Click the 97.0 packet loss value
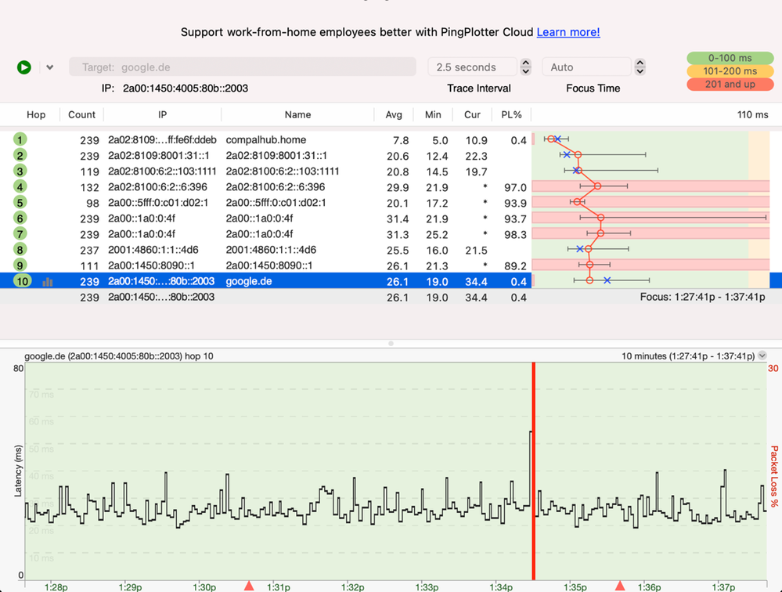Image resolution: width=782 pixels, height=592 pixels. click(515, 187)
